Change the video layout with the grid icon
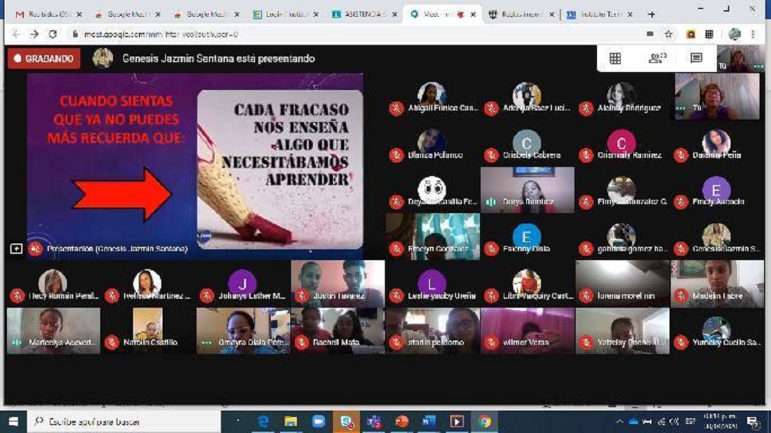This screenshot has width=771, height=433. pos(616,57)
